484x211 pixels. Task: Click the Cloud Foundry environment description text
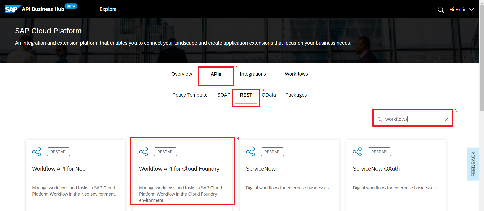tap(180, 194)
